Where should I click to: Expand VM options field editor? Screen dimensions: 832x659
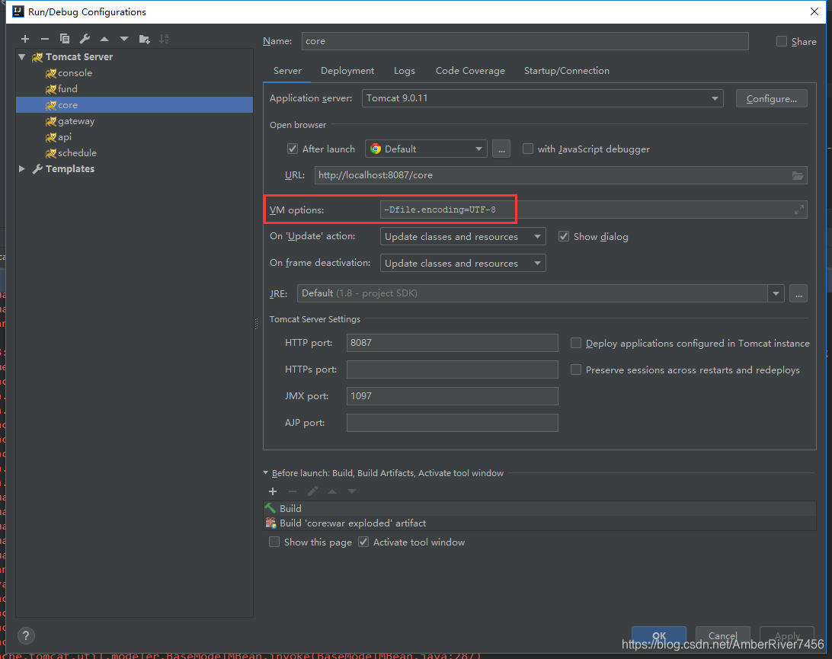click(799, 210)
